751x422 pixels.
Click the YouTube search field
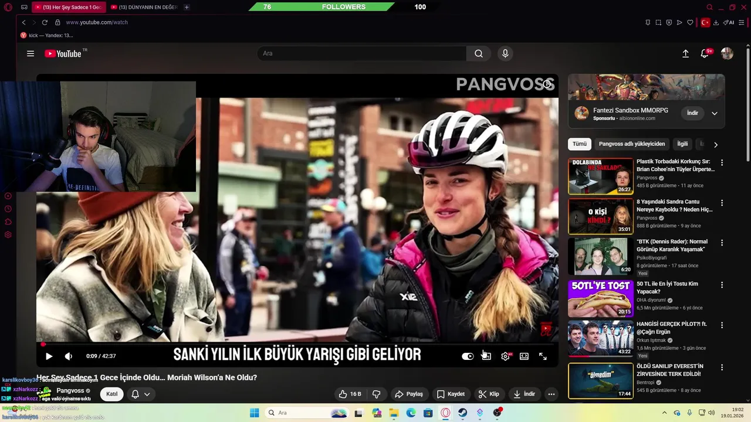[x=362, y=53]
